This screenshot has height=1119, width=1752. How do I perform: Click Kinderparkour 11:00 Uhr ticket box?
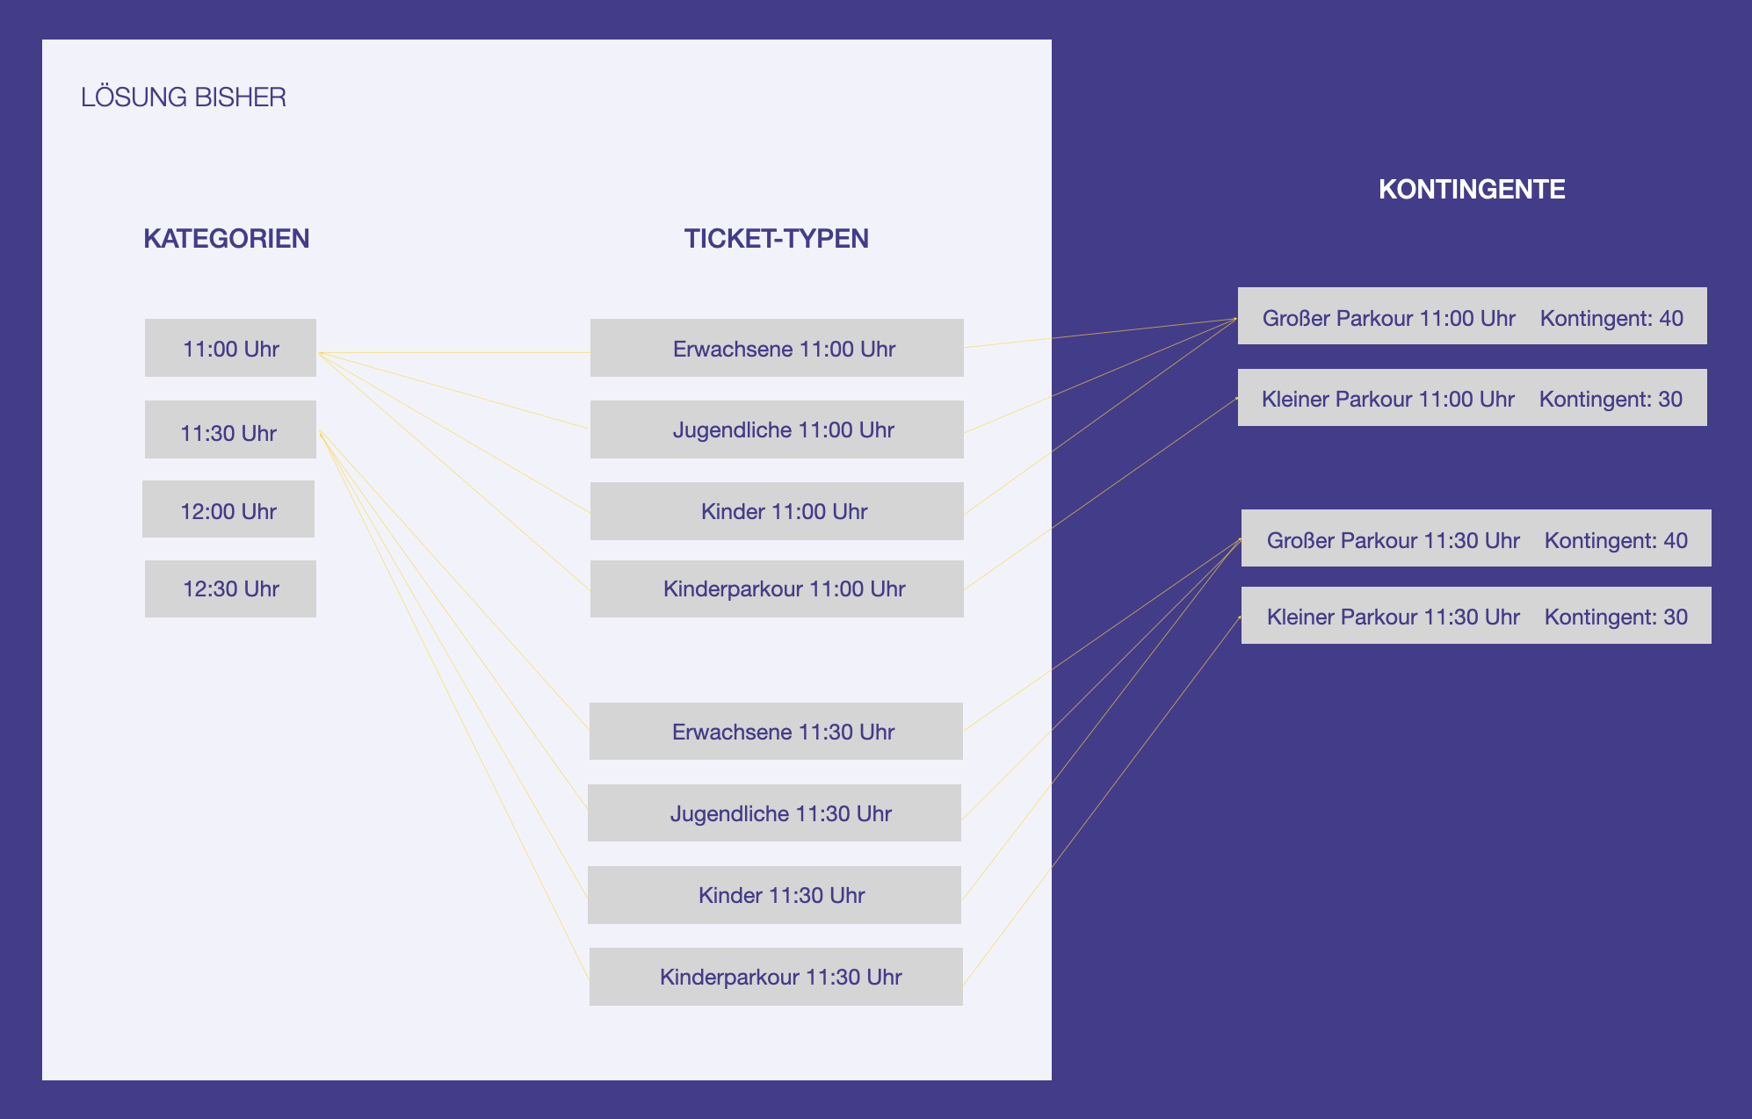click(777, 588)
